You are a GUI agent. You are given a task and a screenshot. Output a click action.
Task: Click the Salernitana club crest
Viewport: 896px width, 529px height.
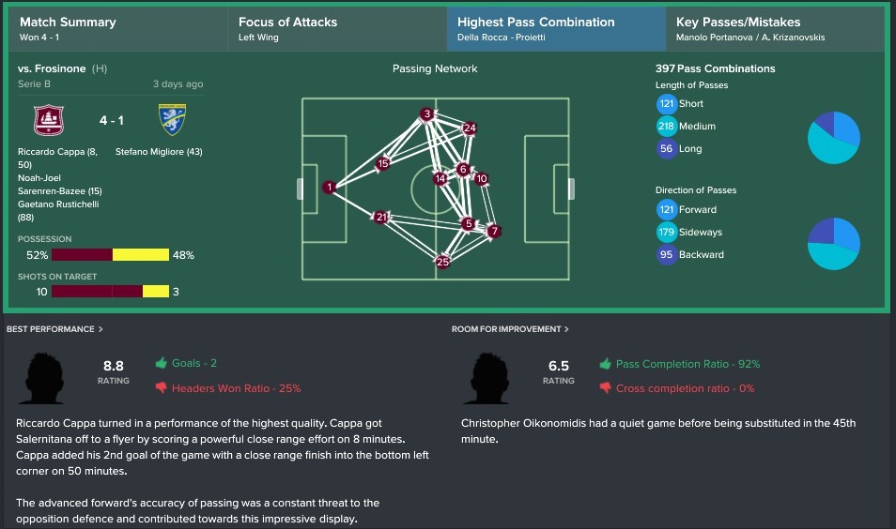pos(49,120)
